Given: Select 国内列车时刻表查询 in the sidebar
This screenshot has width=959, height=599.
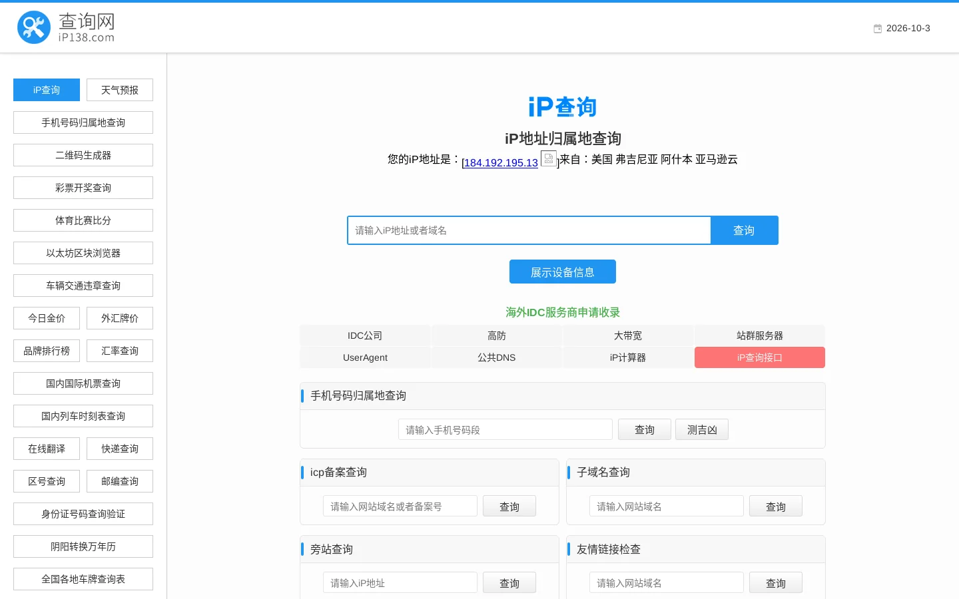Looking at the screenshot, I should pyautogui.click(x=83, y=416).
